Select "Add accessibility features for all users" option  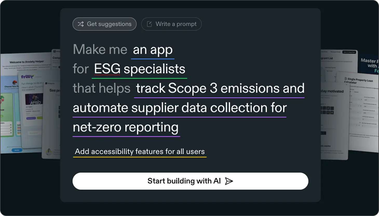(140, 152)
